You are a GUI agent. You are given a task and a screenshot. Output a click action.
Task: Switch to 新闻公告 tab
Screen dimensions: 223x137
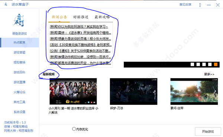[x=59, y=17]
